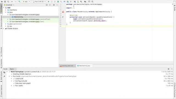Navigate back with the left arrow icon

[12, 2]
